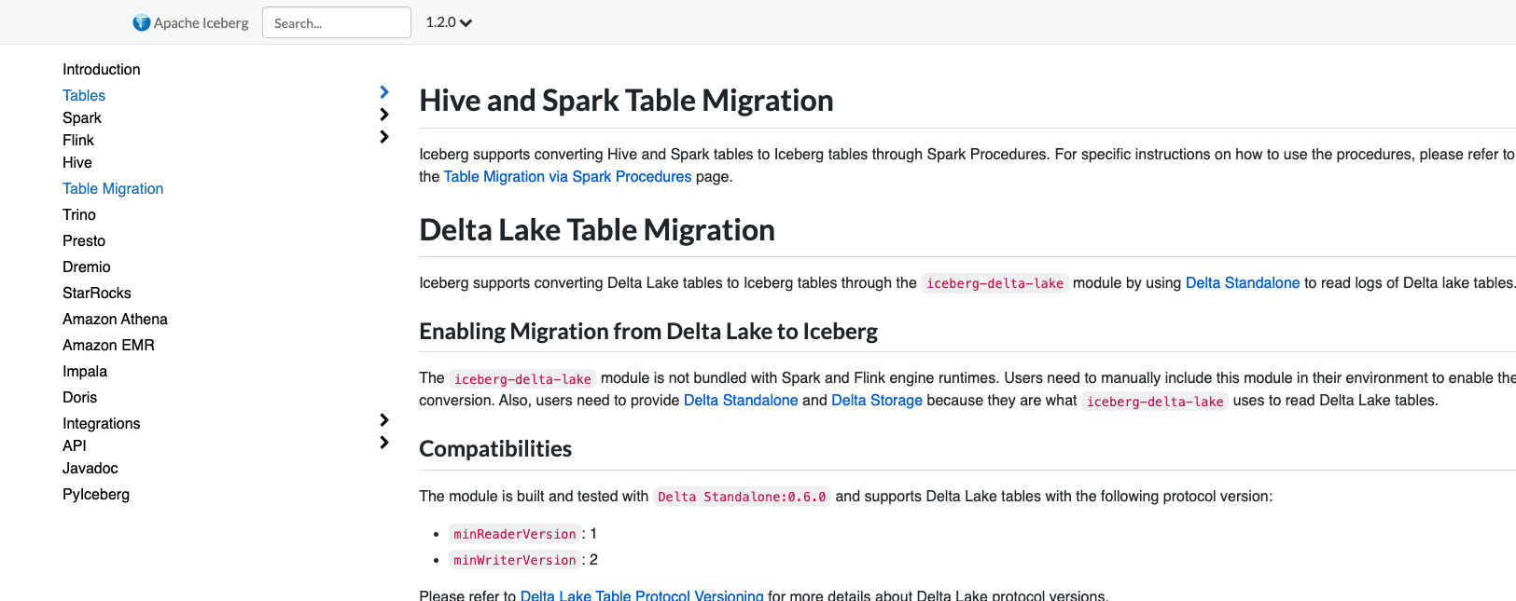Click the Delta Lake Table Migration heading

[597, 229]
